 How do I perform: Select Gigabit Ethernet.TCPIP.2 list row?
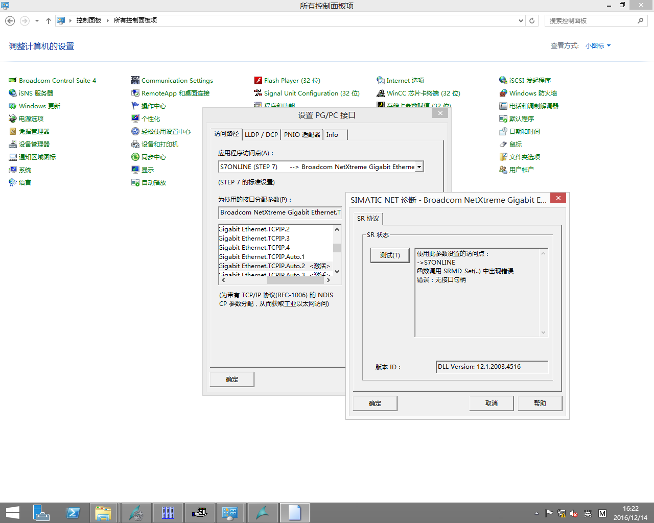click(276, 229)
